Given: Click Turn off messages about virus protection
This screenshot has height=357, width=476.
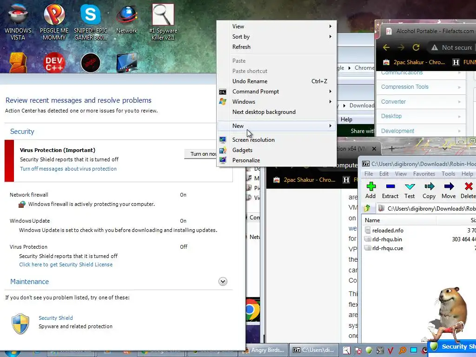Looking at the screenshot, I should tap(68, 169).
